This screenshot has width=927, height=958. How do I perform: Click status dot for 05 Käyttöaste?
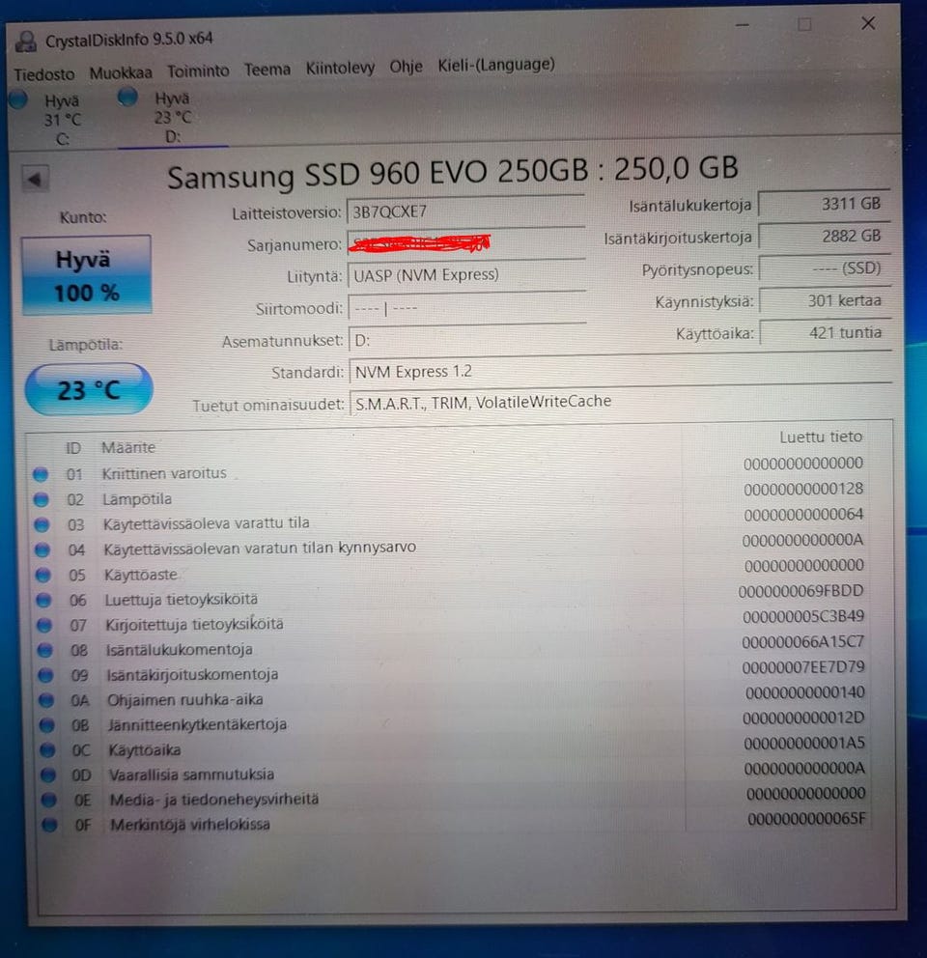click(x=42, y=575)
